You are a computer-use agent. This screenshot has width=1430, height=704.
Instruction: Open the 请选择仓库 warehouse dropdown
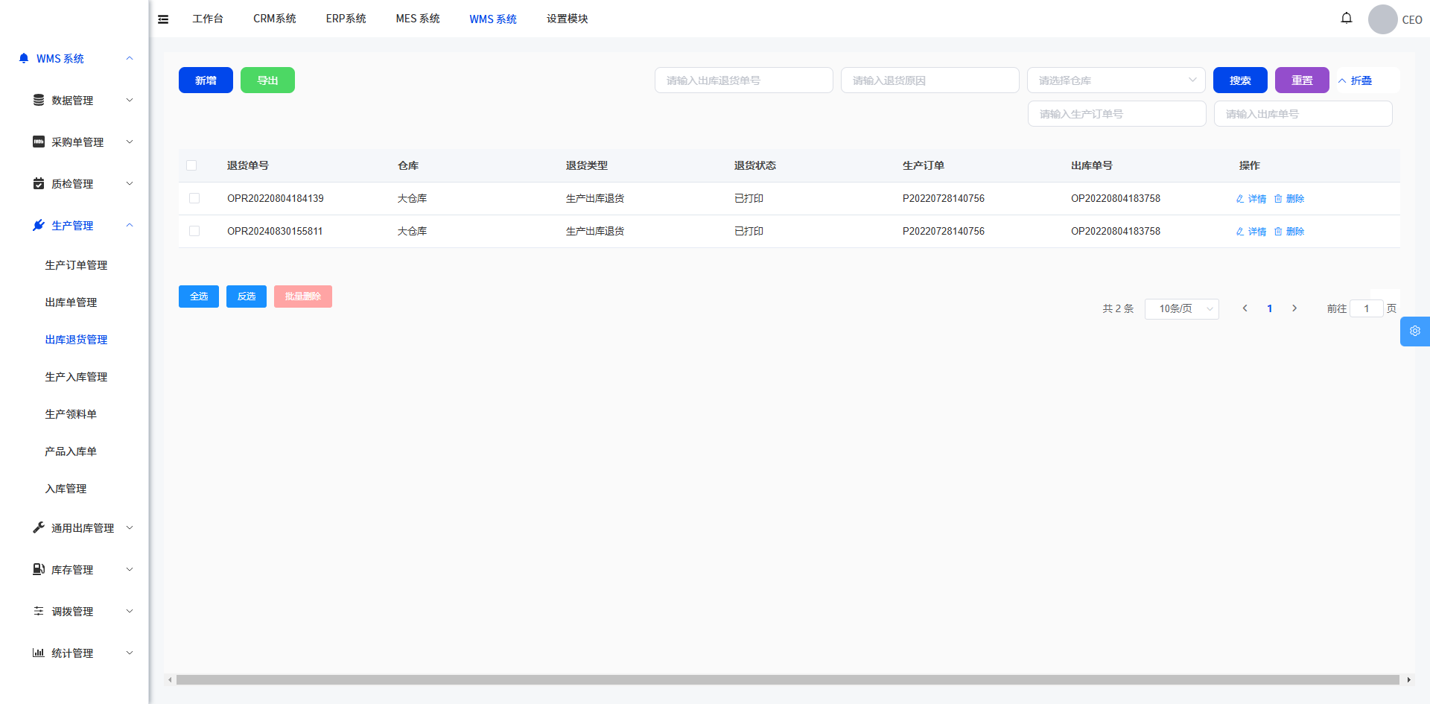tap(1115, 80)
